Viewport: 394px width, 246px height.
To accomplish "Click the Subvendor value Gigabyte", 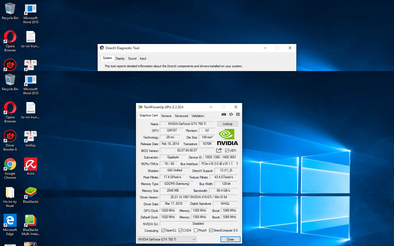I will click(173, 157).
